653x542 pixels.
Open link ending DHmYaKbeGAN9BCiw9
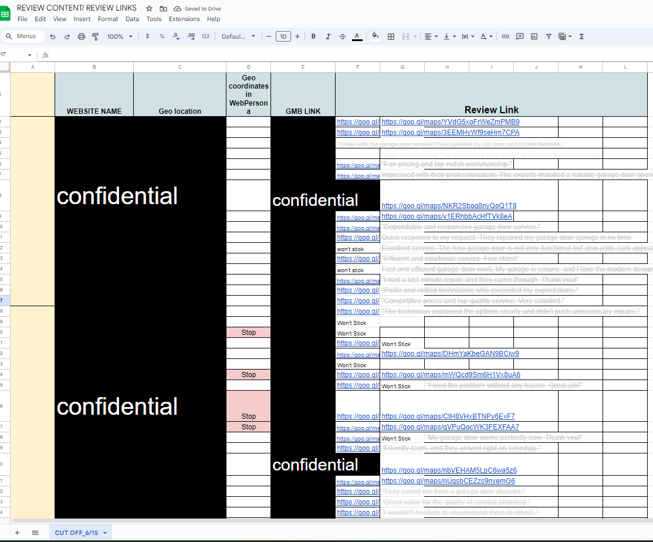(450, 354)
